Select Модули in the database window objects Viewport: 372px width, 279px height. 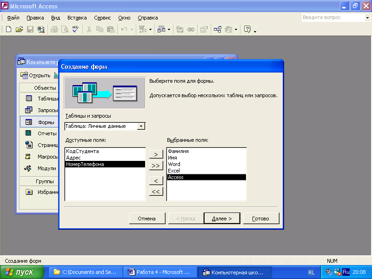click(x=40, y=168)
